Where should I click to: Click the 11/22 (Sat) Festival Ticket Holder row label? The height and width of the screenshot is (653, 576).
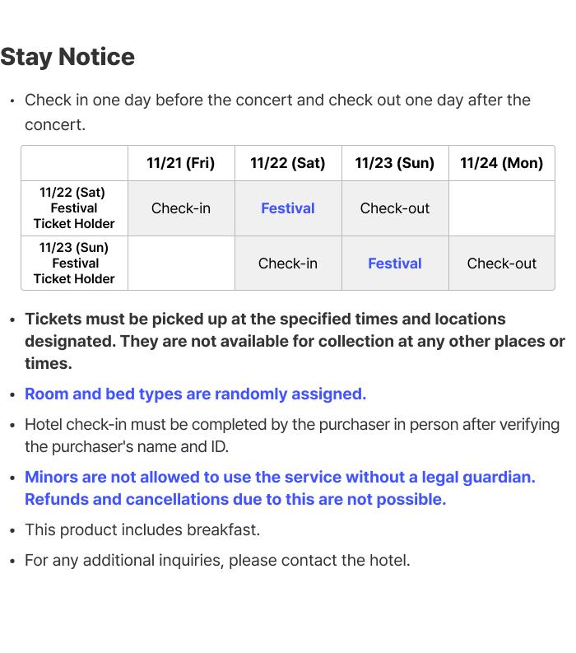(74, 208)
